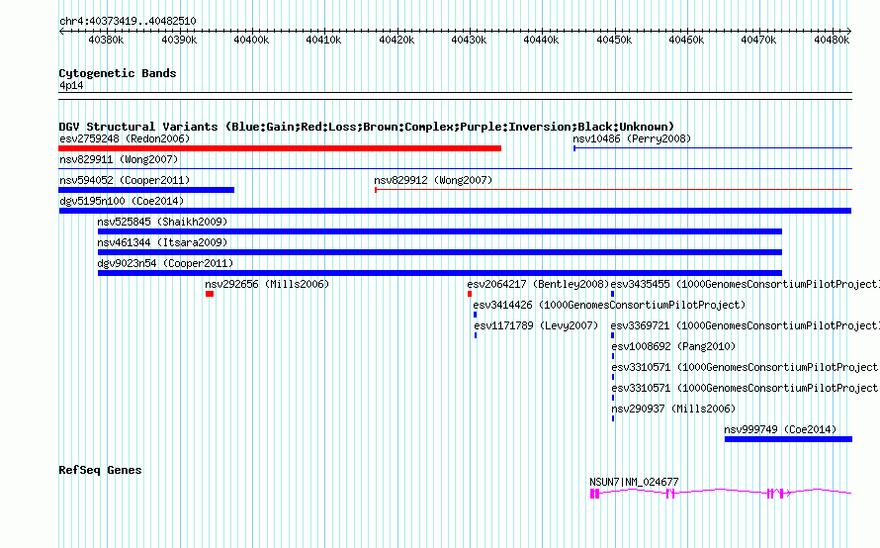Click the 40480k ruler label

click(x=832, y=40)
